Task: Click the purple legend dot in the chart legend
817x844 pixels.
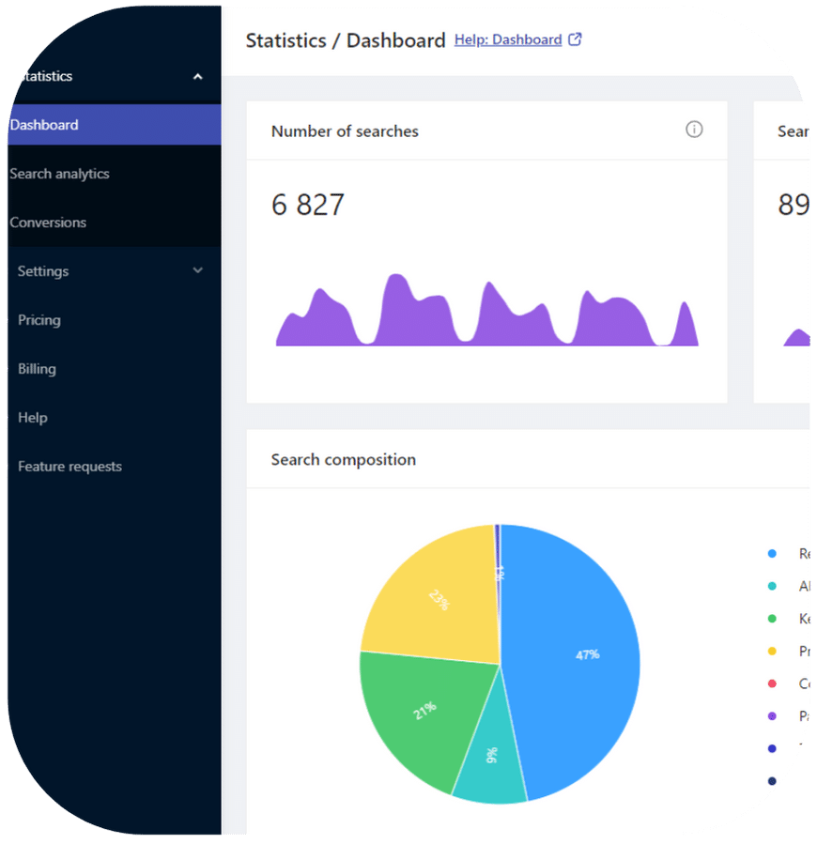Action: (x=773, y=715)
